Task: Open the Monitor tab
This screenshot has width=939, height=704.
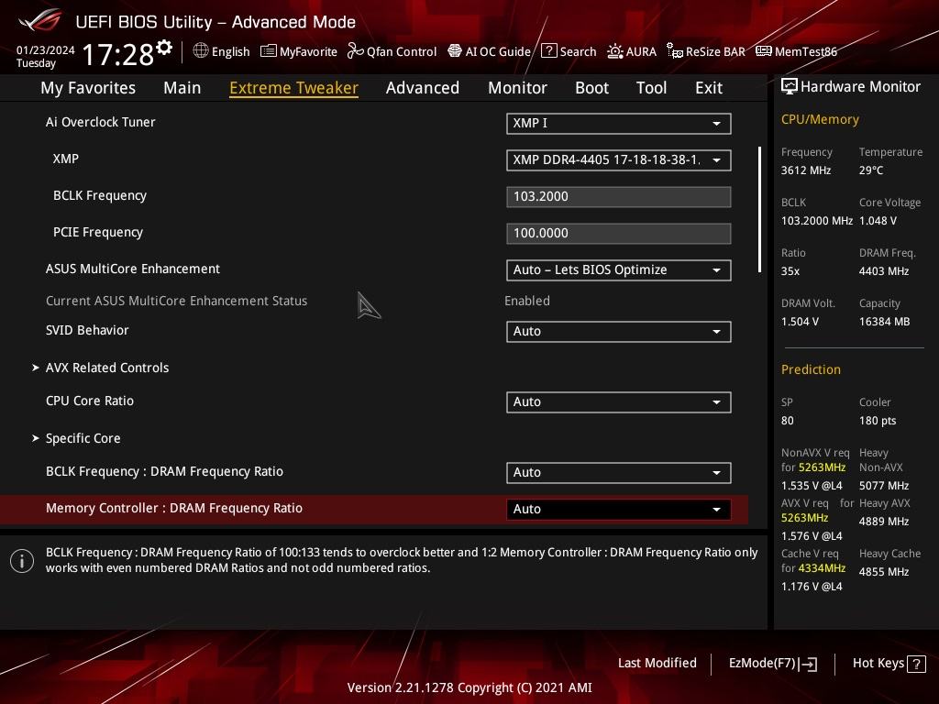Action: coord(517,88)
